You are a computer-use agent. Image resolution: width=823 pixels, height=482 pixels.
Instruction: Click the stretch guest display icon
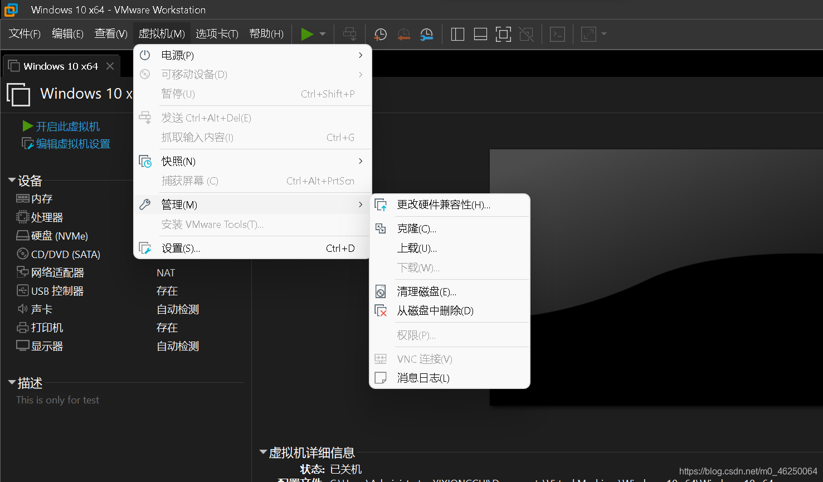coord(588,34)
